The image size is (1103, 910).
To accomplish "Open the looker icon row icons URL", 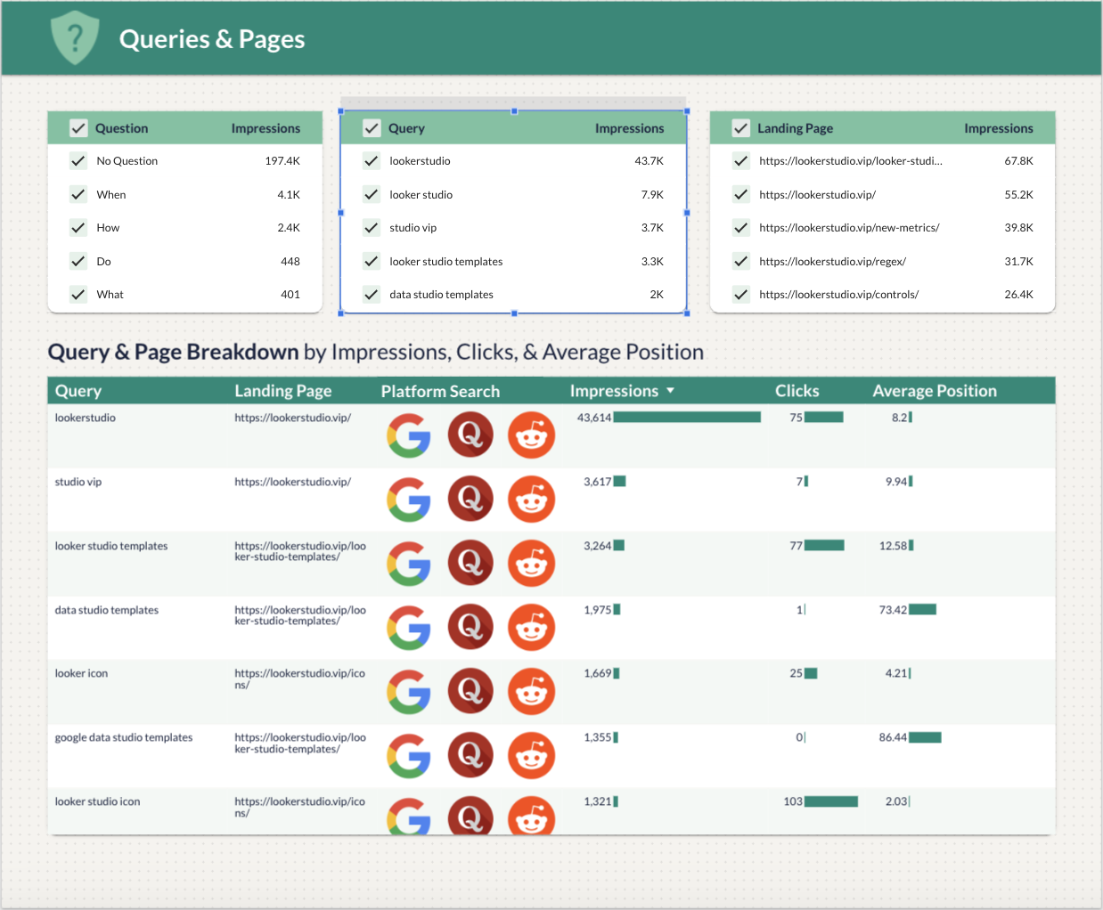I will tap(300, 679).
